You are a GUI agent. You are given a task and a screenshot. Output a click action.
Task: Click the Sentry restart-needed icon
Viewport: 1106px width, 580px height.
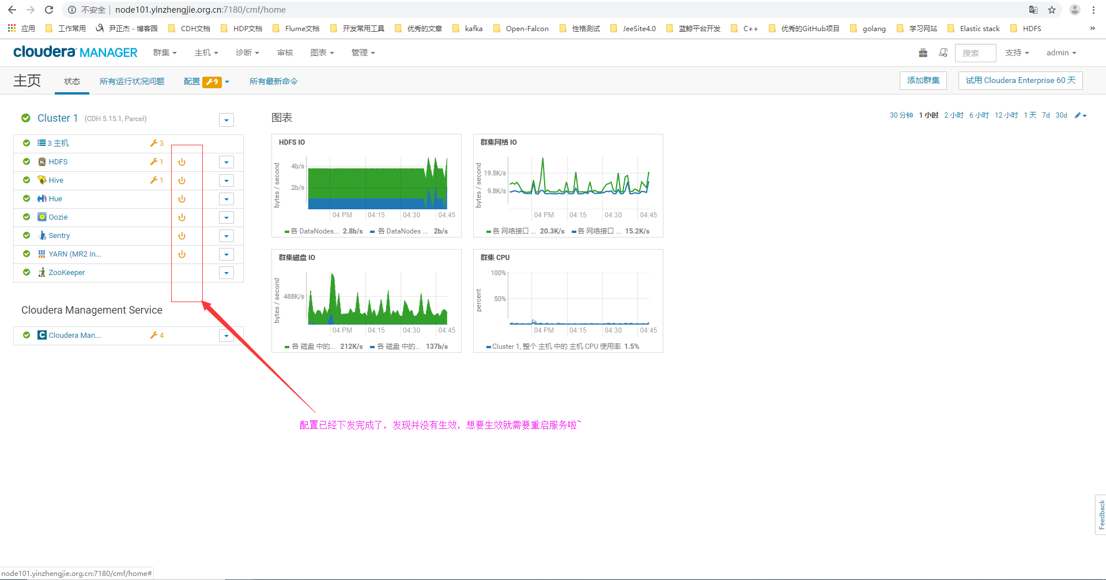[182, 236]
